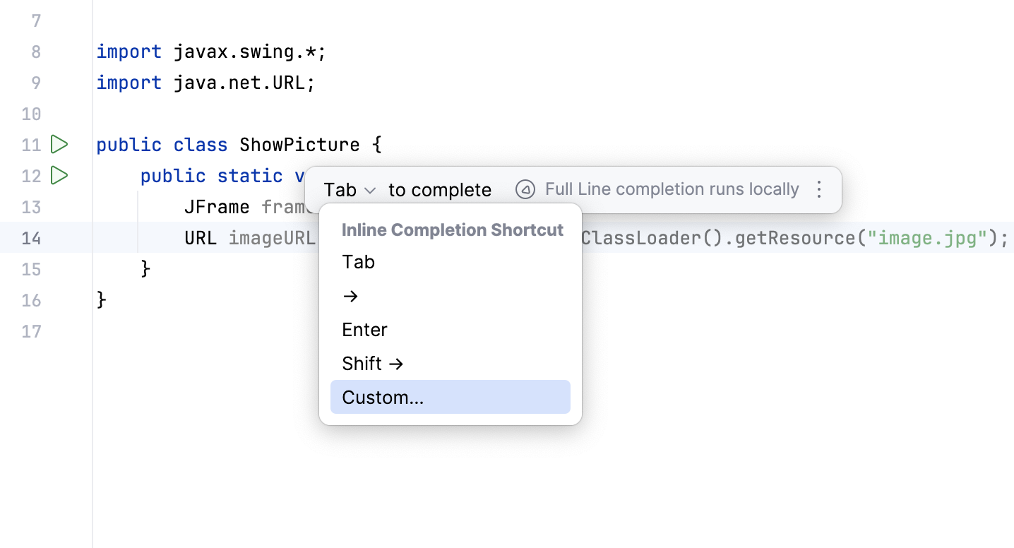Select Tab as inline completion shortcut

(x=358, y=261)
